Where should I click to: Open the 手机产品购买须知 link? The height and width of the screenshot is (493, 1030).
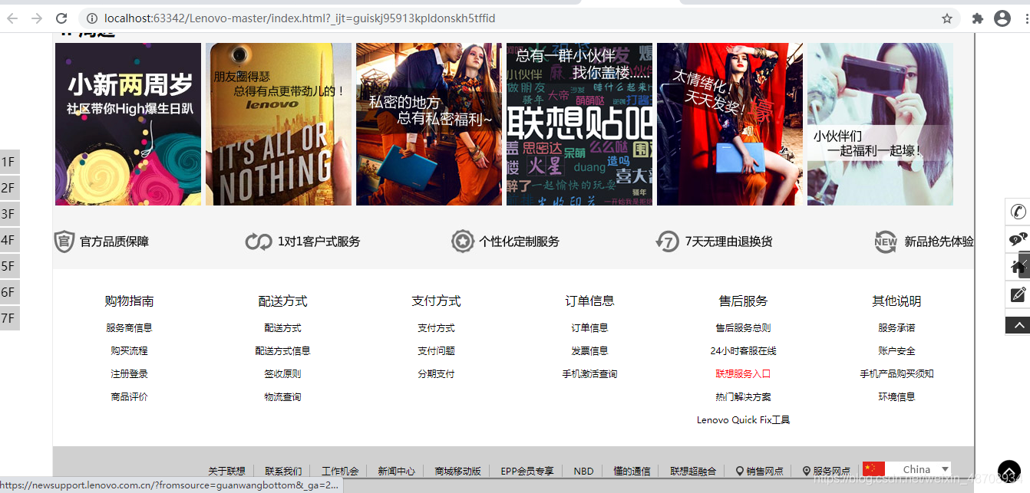pyautogui.click(x=896, y=373)
